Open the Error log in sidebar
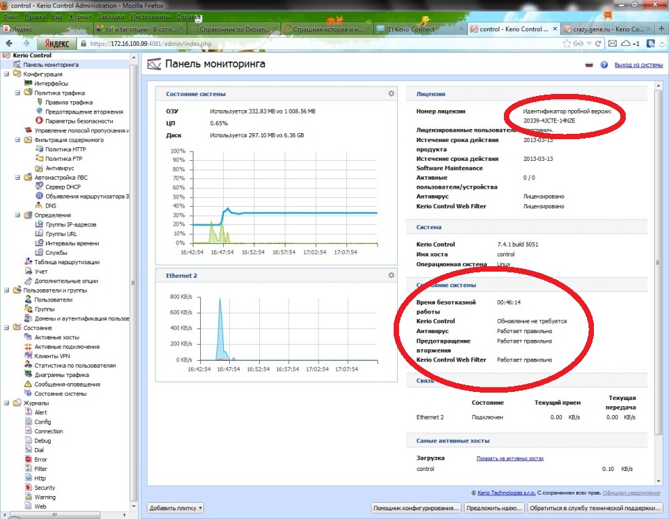Viewport: 669px width, 519px height. [41, 460]
